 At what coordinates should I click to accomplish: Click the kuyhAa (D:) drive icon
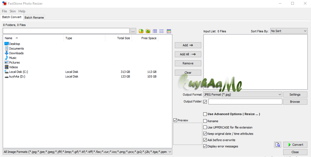(7, 77)
